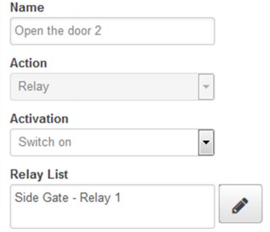Expand the greyed Action dropdown arrow
This screenshot has height=232, width=270.
tap(206, 87)
